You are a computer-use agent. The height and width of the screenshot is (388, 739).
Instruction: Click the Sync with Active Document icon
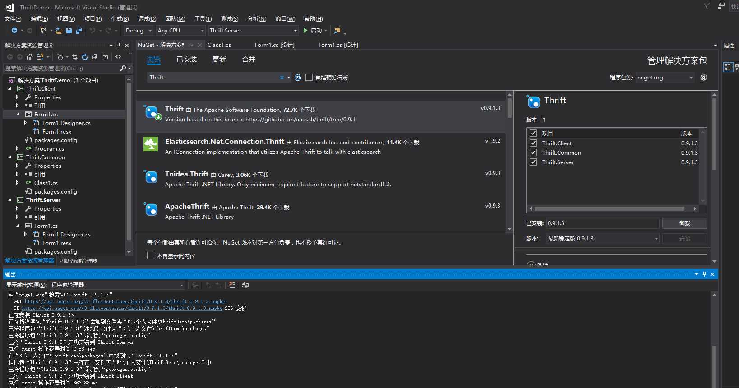75,57
